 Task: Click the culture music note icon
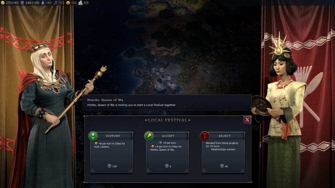pyautogui.click(x=56, y=3)
